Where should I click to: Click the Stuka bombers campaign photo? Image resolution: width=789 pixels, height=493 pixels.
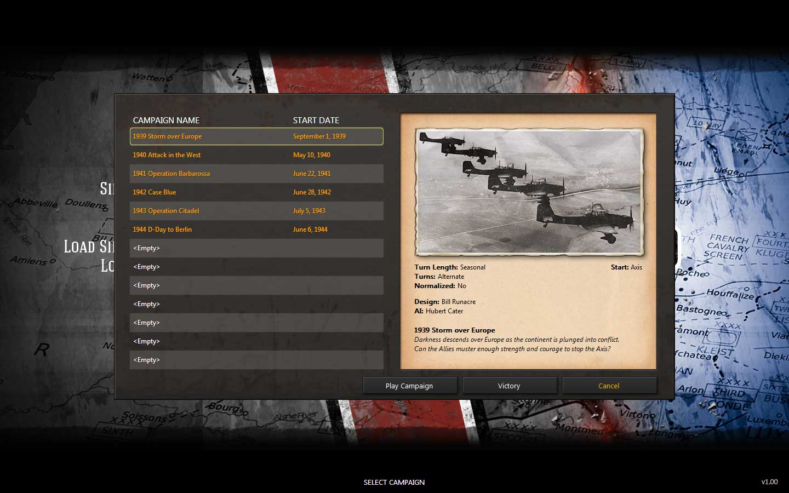(x=529, y=192)
